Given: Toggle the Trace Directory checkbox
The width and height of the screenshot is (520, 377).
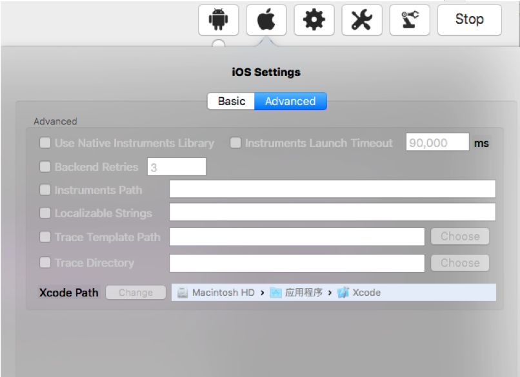Looking at the screenshot, I should [x=45, y=263].
